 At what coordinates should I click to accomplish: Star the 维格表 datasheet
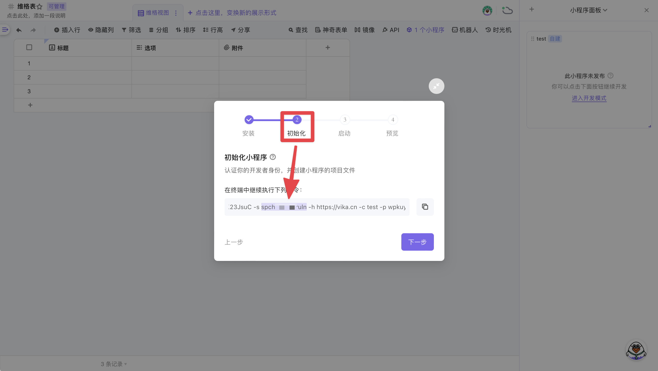coord(39,7)
